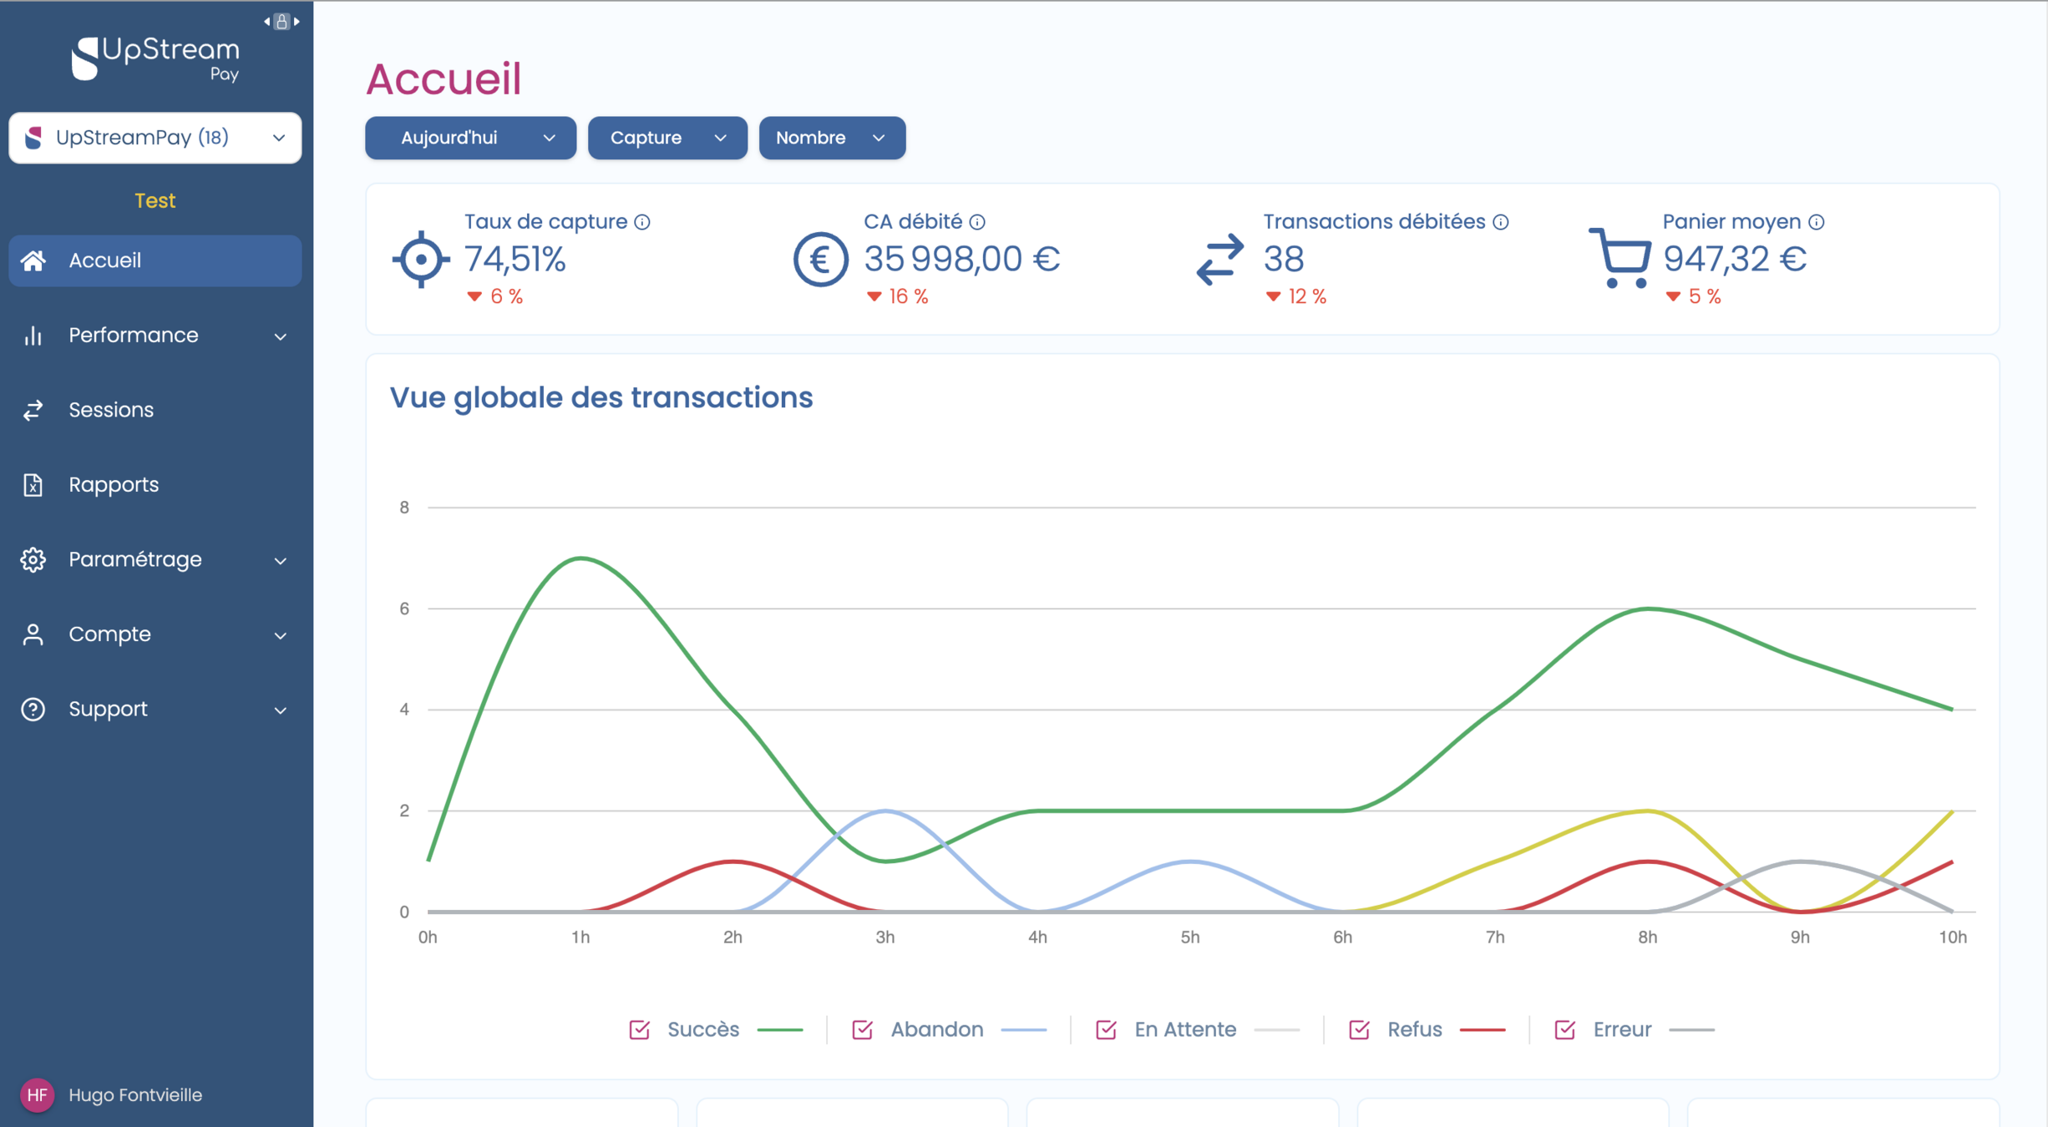This screenshot has width=2048, height=1127.
Task: Open the Capture filter button
Action: click(667, 138)
